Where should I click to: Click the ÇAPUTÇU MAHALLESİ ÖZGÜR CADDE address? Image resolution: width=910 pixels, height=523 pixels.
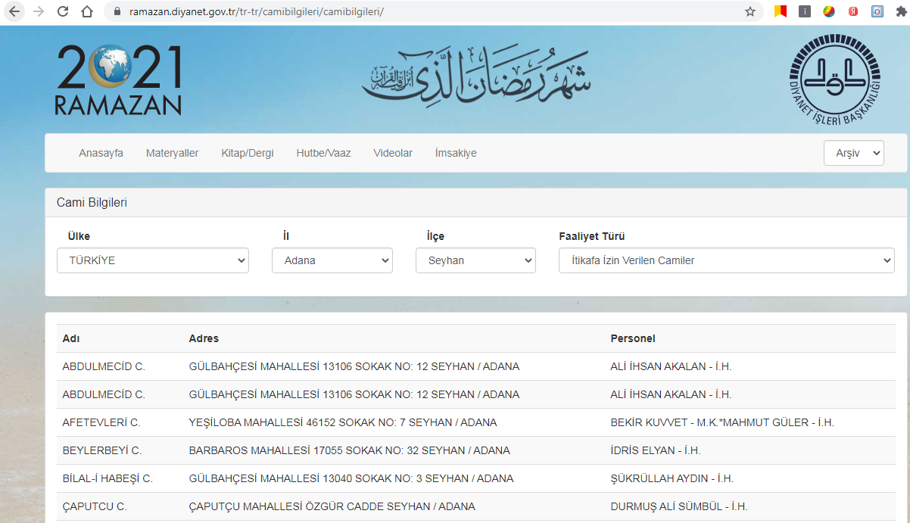[x=332, y=506]
